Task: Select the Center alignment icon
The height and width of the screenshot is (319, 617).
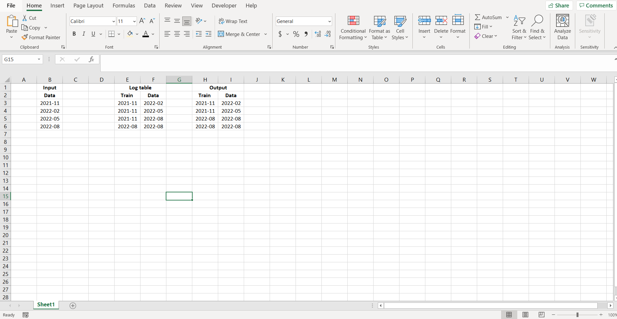Action: pyautogui.click(x=177, y=34)
